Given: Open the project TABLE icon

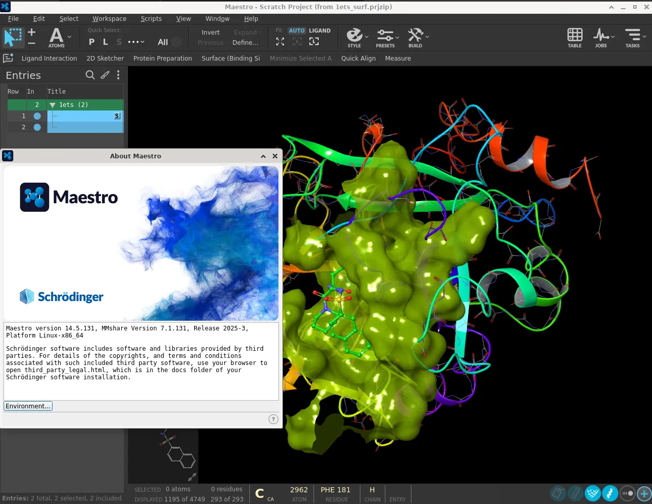Looking at the screenshot, I should [x=575, y=38].
